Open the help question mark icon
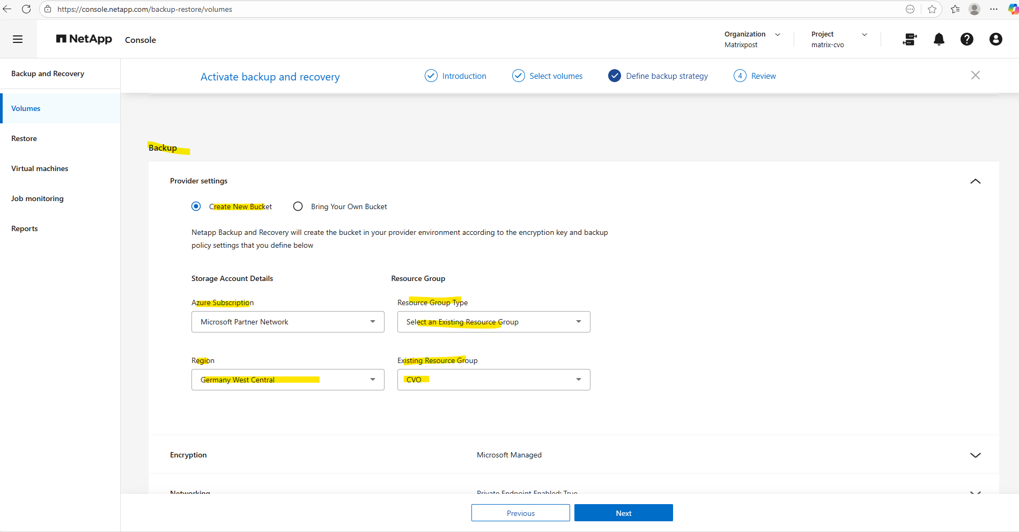The width and height of the screenshot is (1019, 532). coord(966,39)
